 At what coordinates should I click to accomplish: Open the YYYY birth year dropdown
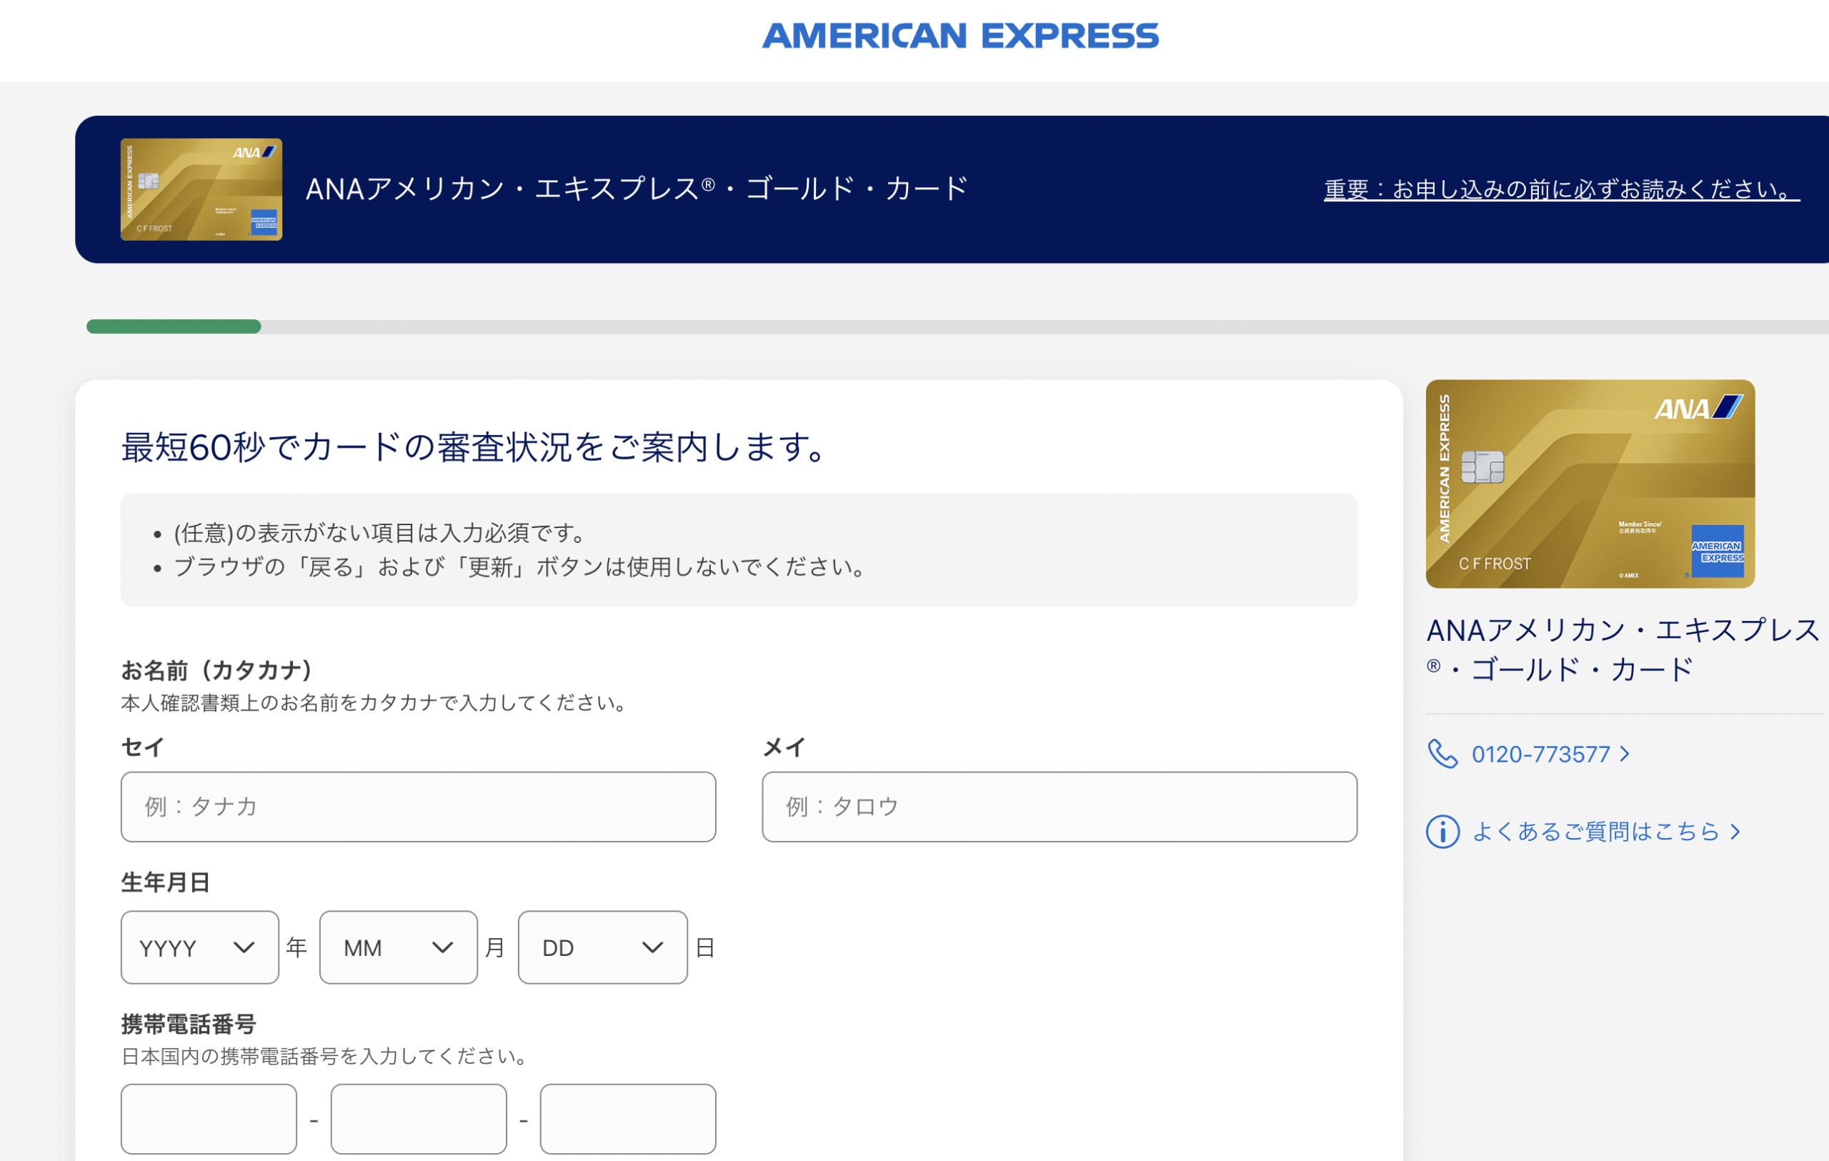[200, 947]
